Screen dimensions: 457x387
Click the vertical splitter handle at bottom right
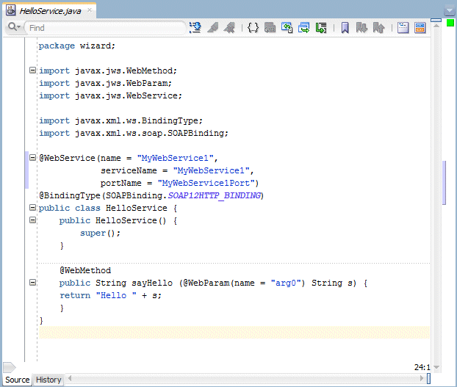428,379
